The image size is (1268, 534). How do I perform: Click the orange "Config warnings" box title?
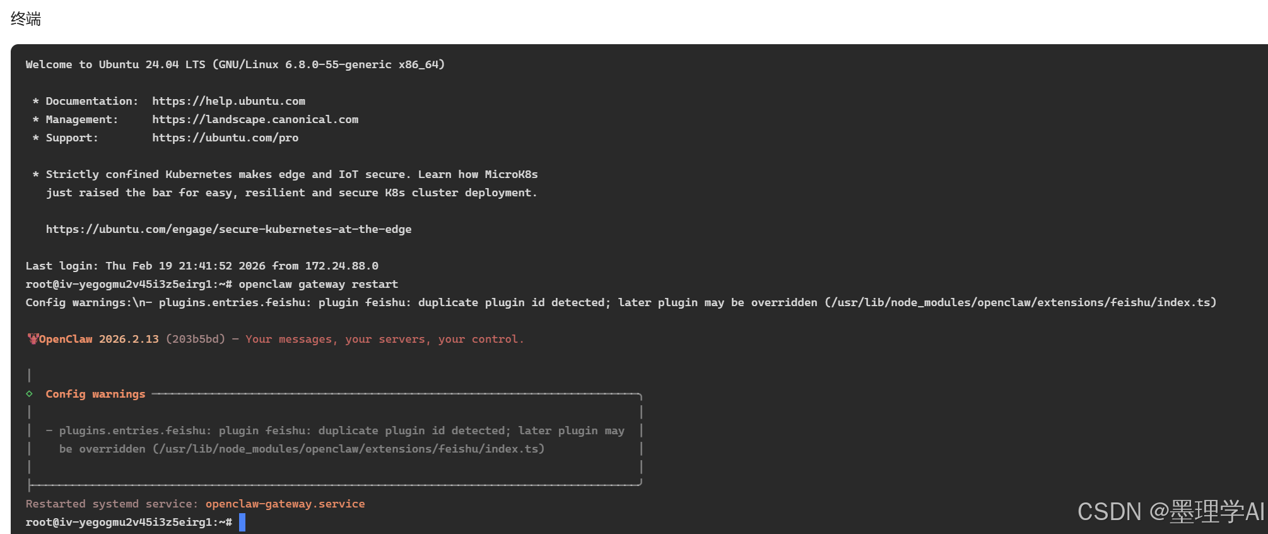point(95,394)
